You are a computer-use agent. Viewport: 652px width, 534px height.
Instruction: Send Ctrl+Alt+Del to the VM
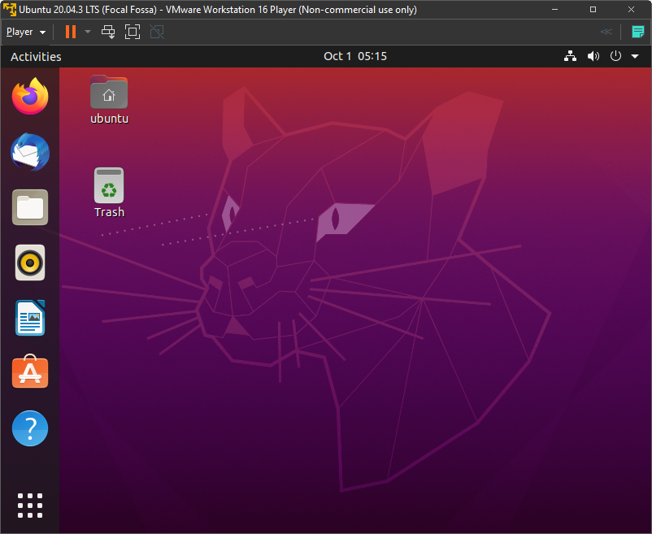point(108,32)
